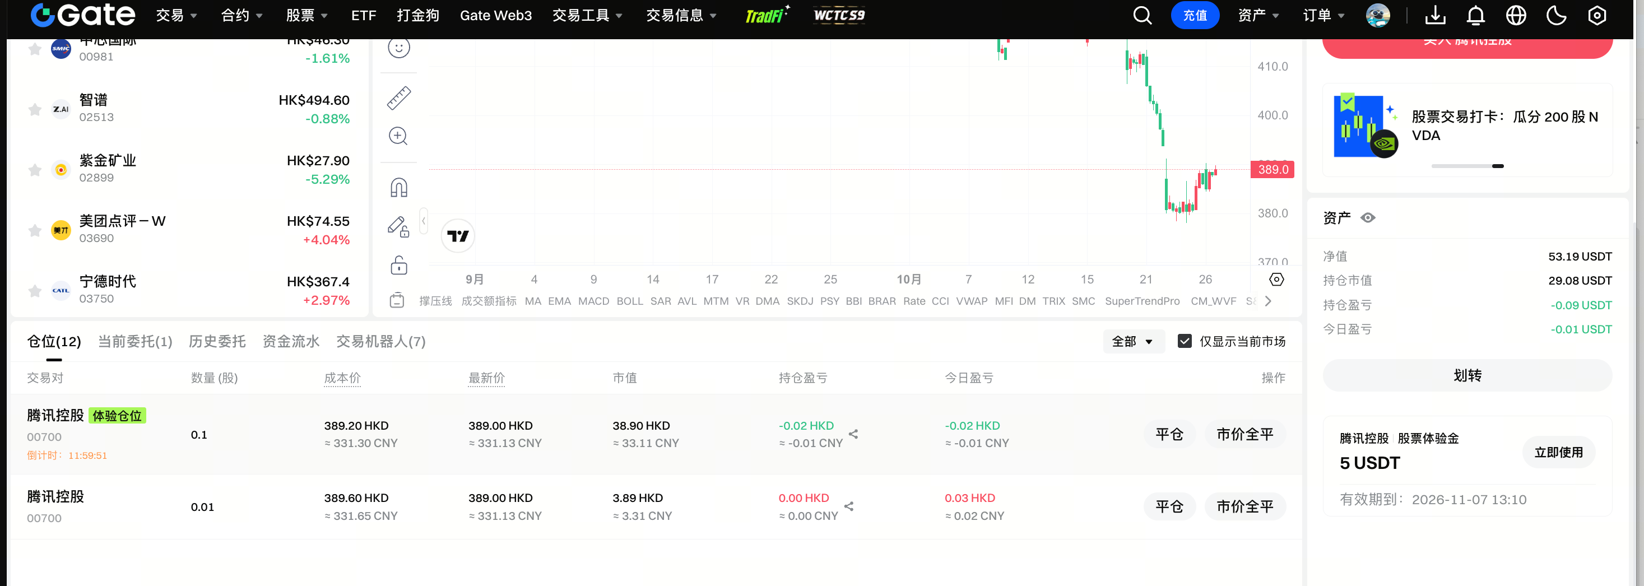
Task: Select the zoom-in chart tool
Action: pos(399,136)
